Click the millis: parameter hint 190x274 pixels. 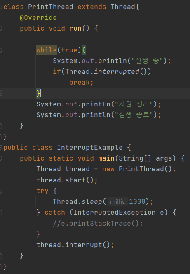(118, 202)
